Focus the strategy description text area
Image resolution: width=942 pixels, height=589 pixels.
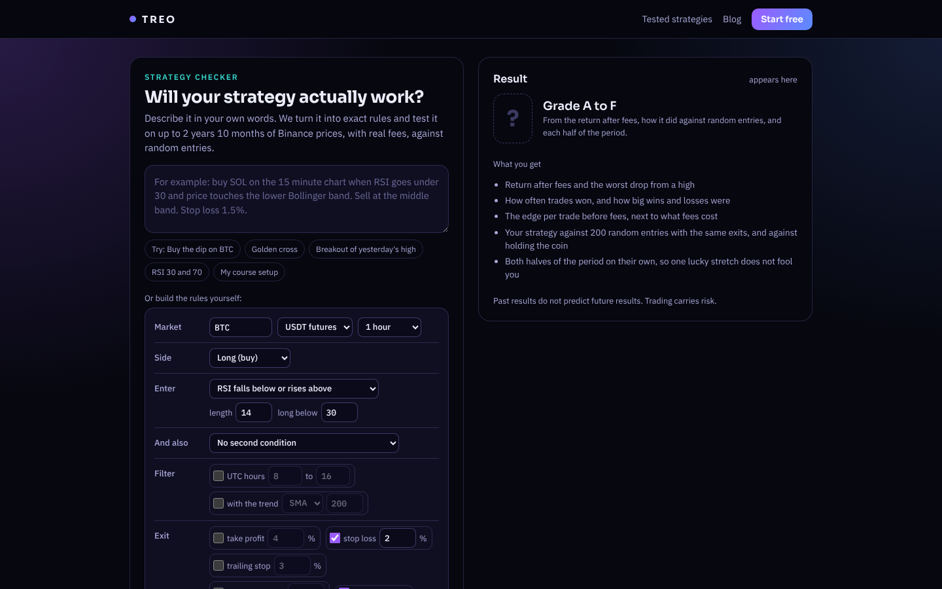click(296, 199)
